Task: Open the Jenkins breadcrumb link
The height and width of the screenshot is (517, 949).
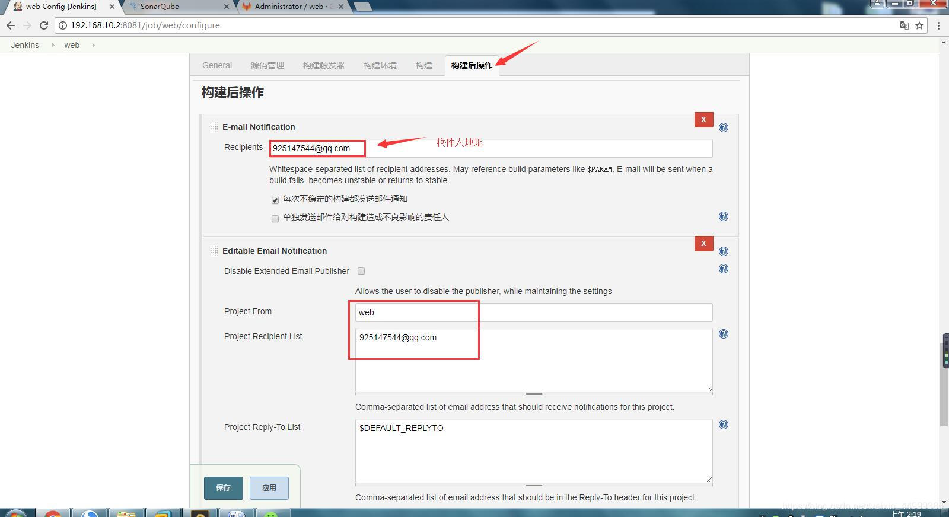Action: [x=25, y=45]
